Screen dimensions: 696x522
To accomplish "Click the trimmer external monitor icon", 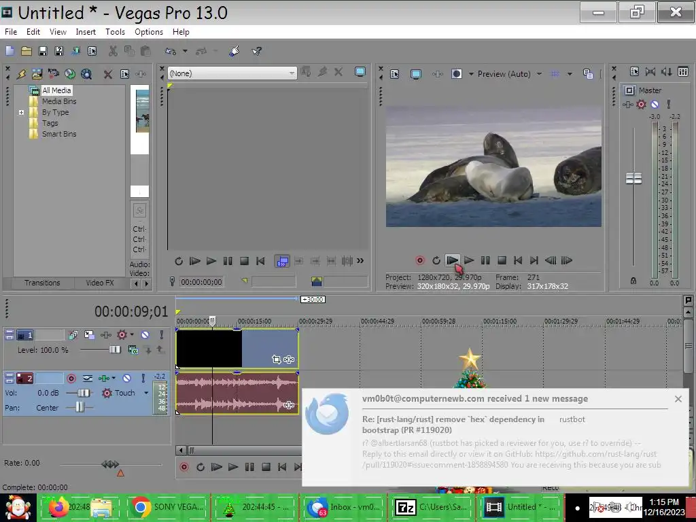I will click(360, 72).
